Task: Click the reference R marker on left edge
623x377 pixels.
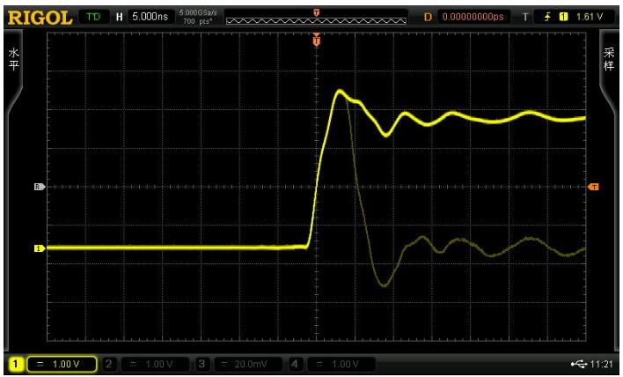Action: coord(38,187)
